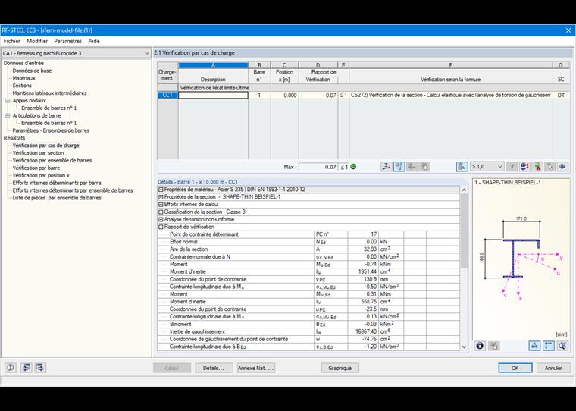The height and width of the screenshot is (411, 576).
Task: Open the Modifier menu
Action: (37, 41)
